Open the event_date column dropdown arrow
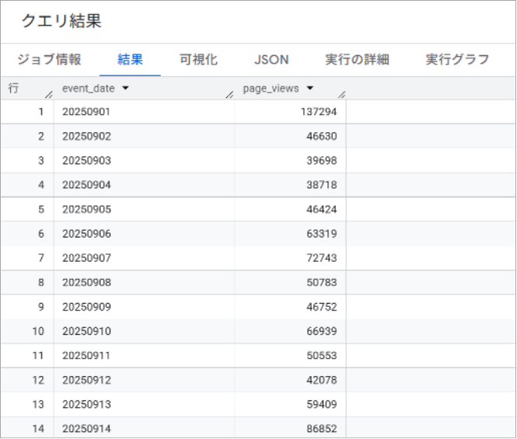This screenshot has height=439, width=517. tap(125, 89)
